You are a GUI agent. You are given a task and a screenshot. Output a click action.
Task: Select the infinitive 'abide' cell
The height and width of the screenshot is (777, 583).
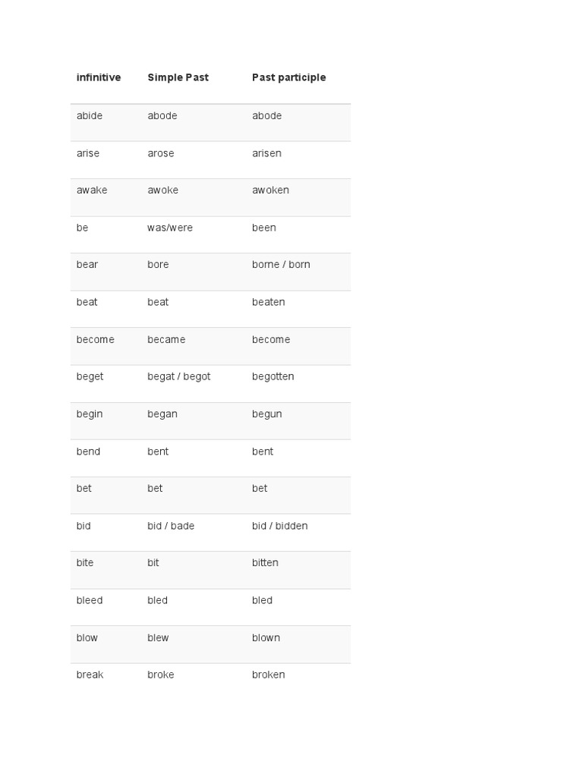(x=90, y=116)
